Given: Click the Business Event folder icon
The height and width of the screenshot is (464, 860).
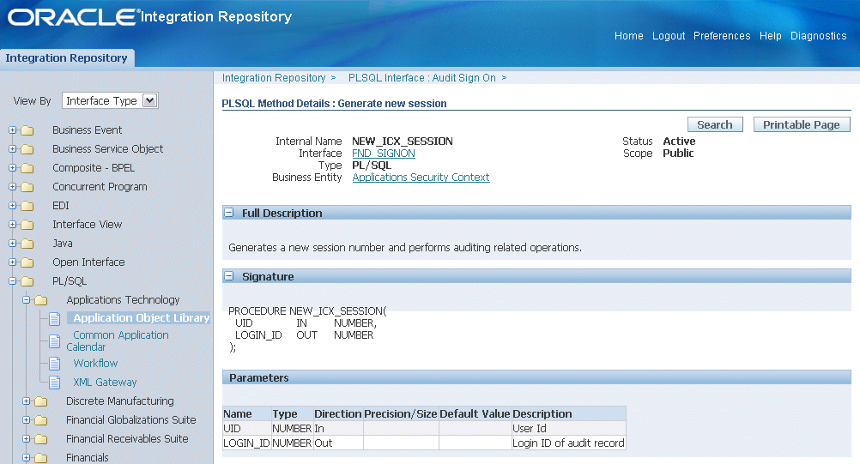Looking at the screenshot, I should point(27,130).
